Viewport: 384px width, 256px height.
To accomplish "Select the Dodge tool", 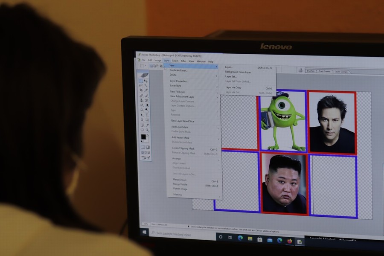I will [x=146, y=110].
